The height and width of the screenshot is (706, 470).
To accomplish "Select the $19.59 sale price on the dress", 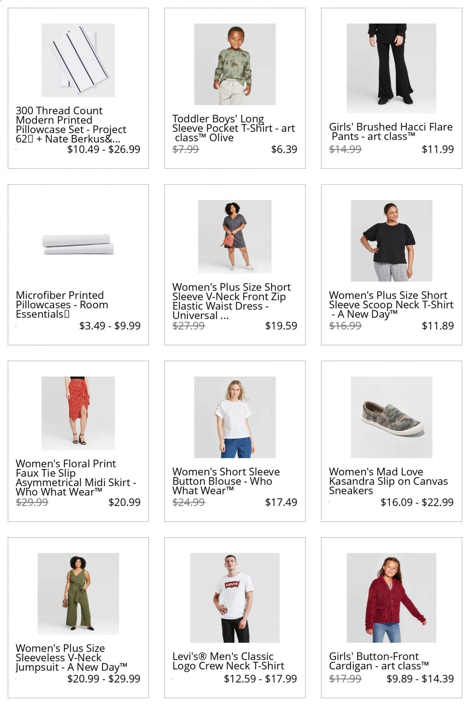I will [x=281, y=326].
